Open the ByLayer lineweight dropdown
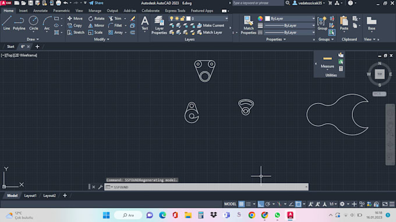Viewport: 396px width, 222px height. click(x=290, y=26)
